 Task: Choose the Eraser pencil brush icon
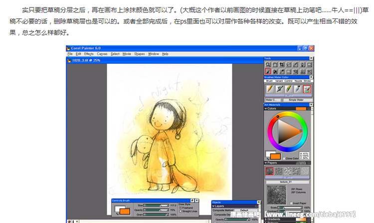tap(289, 89)
